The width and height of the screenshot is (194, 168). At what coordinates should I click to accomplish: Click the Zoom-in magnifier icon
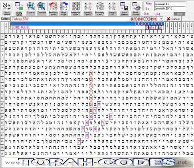click(31, 6)
